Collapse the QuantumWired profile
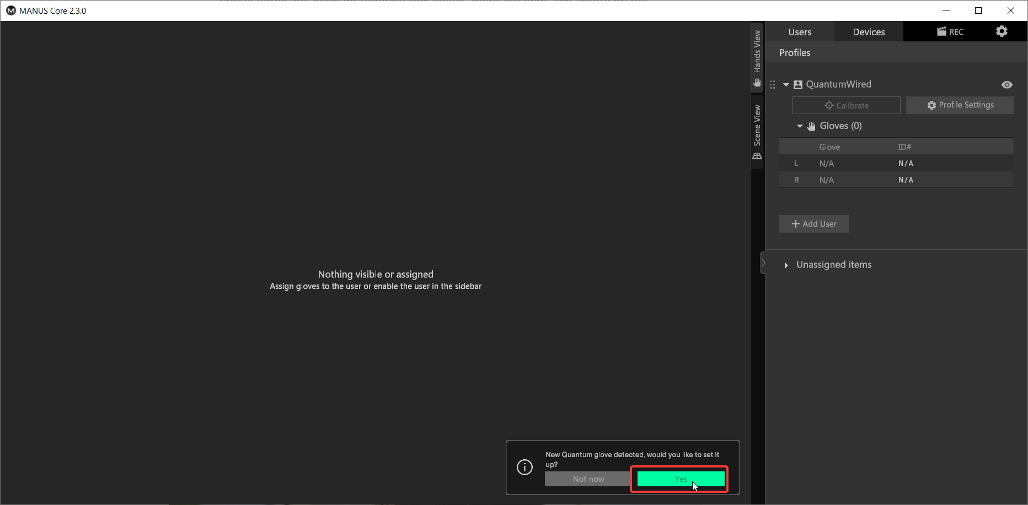This screenshot has height=505, width=1028. click(786, 85)
